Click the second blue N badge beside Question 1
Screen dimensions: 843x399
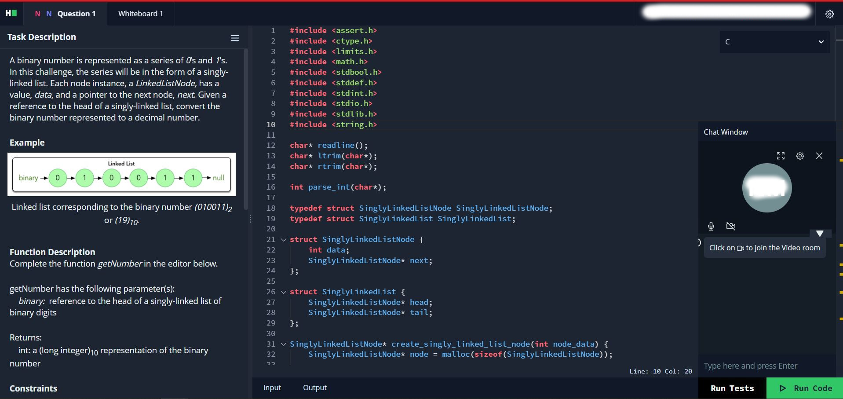(x=49, y=14)
